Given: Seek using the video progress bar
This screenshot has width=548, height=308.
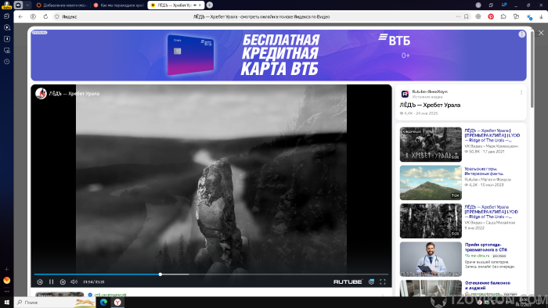Looking at the screenshot, I should 211,274.
